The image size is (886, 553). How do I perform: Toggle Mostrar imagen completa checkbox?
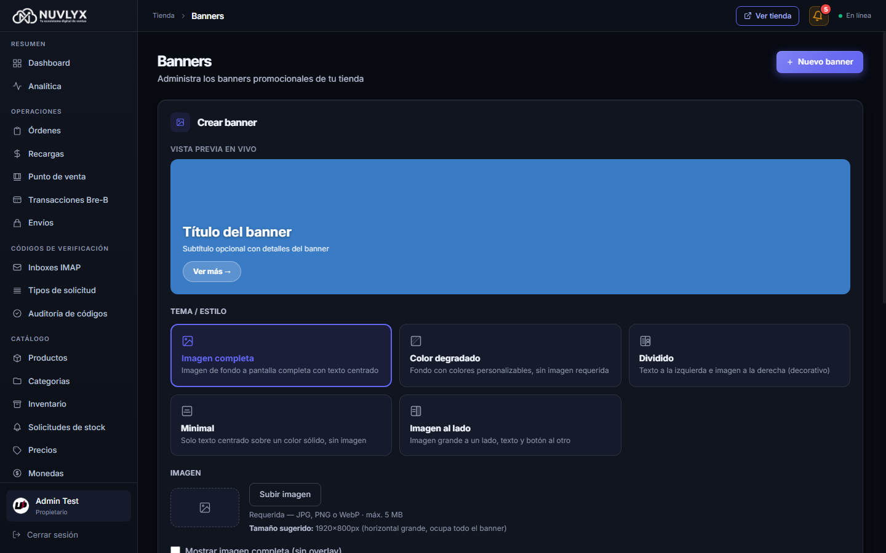tap(175, 550)
